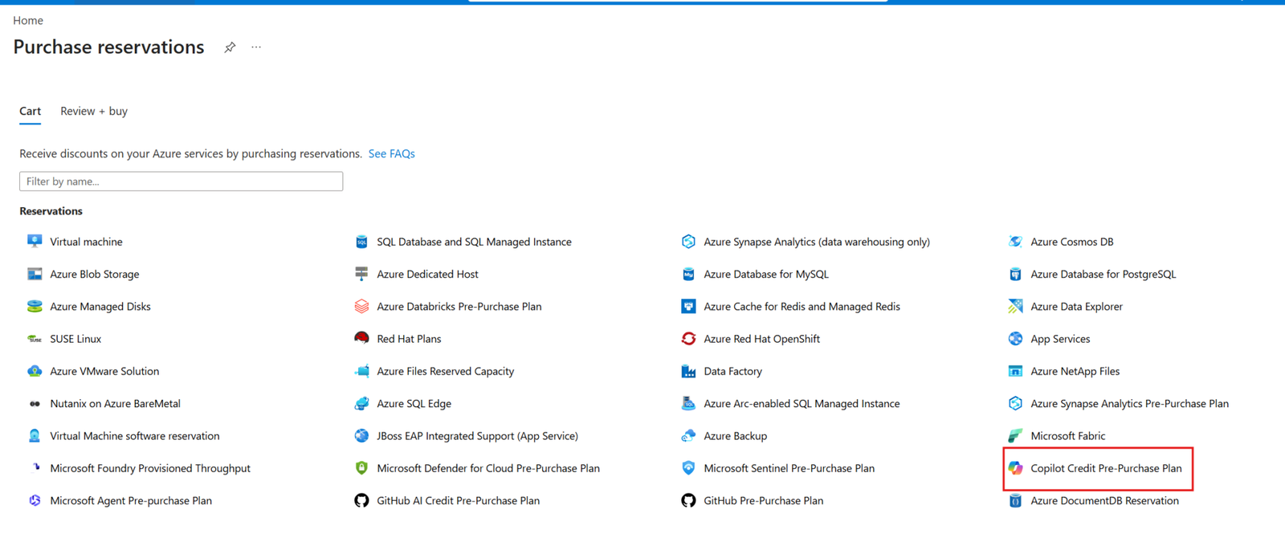The image size is (1285, 546).
Task: Select Microsoft Sentinel Pre-Purchase Plan
Action: [x=789, y=468]
